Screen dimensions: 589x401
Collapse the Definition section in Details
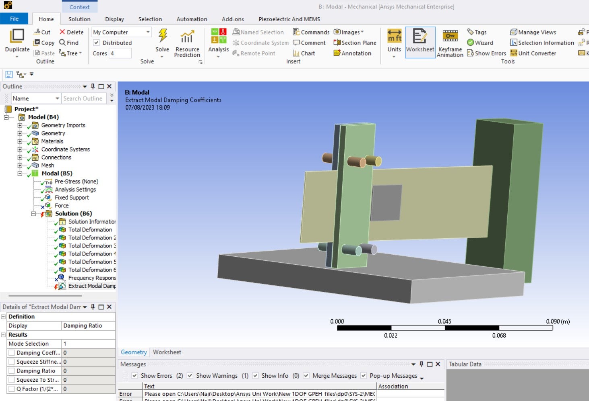point(3,317)
